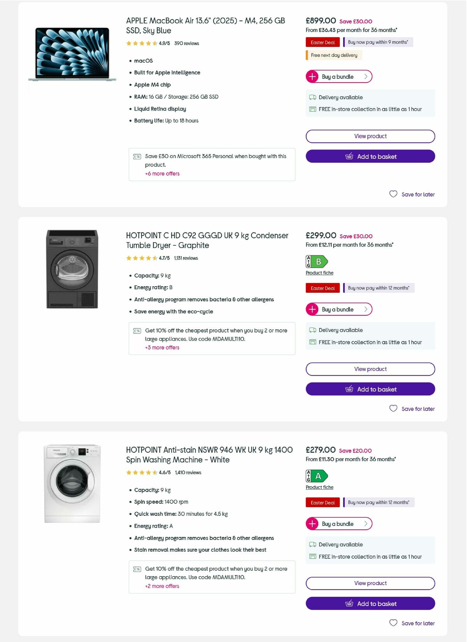The width and height of the screenshot is (467, 642).
Task: Click the Easter Deal badge on the washing machine
Action: [x=322, y=502]
